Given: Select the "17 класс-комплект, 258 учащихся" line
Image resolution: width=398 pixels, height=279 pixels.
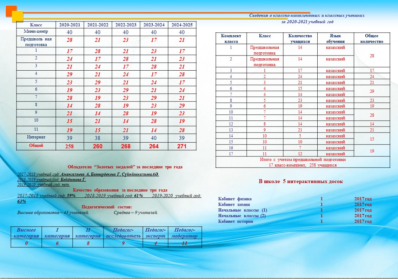Looking at the screenshot, I should point(303,165).
